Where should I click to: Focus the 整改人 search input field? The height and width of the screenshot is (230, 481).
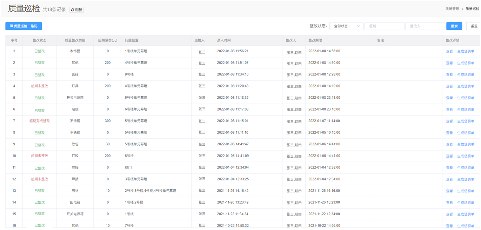425,26
